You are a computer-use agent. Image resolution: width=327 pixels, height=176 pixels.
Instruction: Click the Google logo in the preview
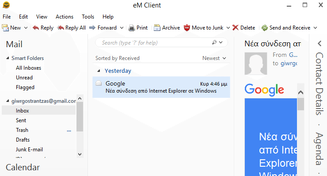[x=264, y=90]
